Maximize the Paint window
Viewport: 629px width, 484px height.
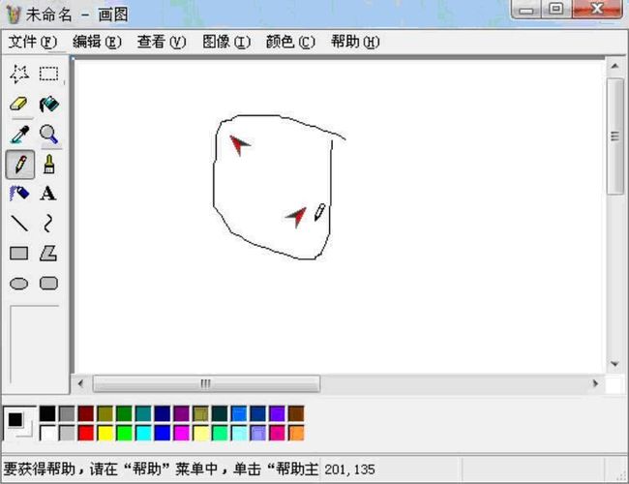coord(556,9)
